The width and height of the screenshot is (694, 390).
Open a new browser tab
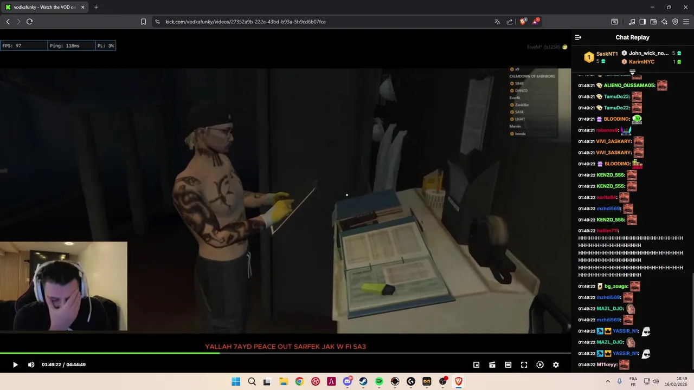pos(96,7)
